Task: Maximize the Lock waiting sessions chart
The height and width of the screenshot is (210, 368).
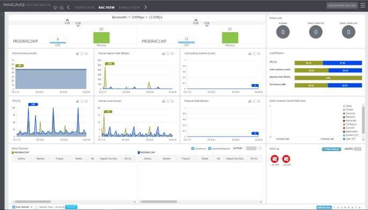Action: 254,54
